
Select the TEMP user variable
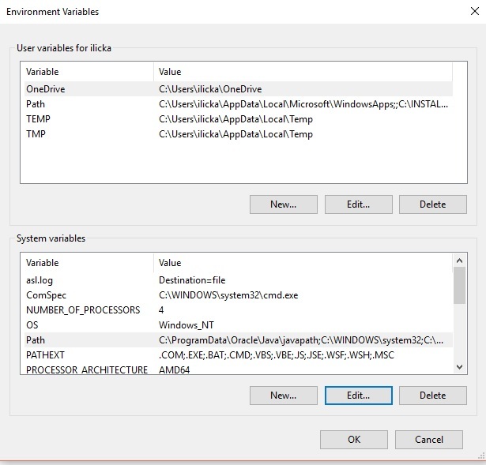[x=239, y=119]
